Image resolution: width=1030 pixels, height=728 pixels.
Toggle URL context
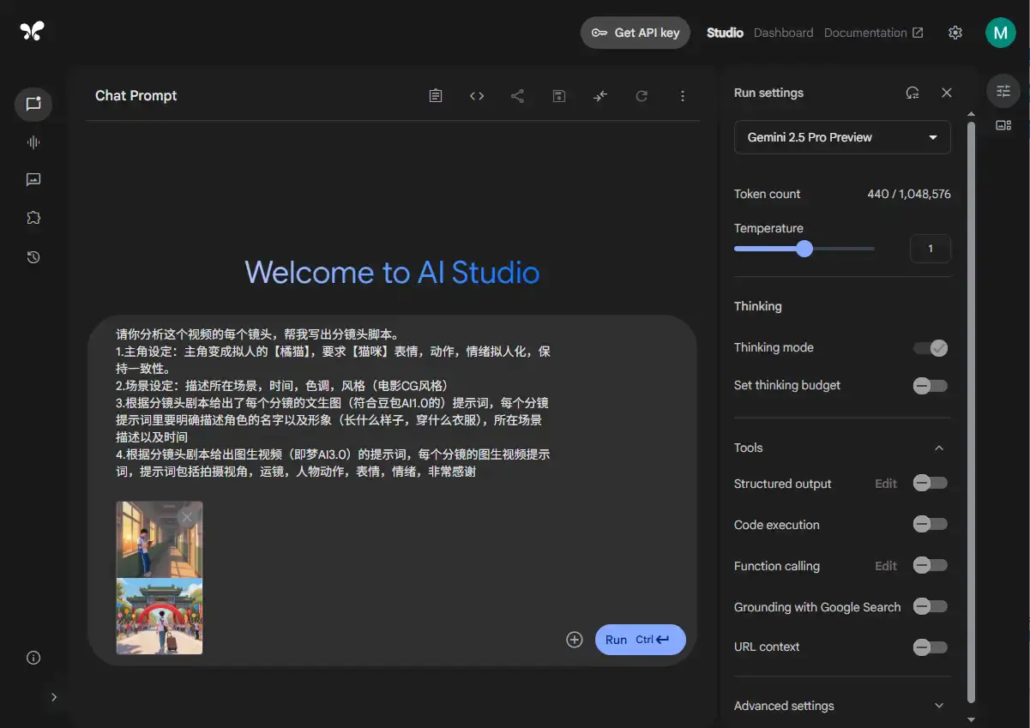coord(931,647)
